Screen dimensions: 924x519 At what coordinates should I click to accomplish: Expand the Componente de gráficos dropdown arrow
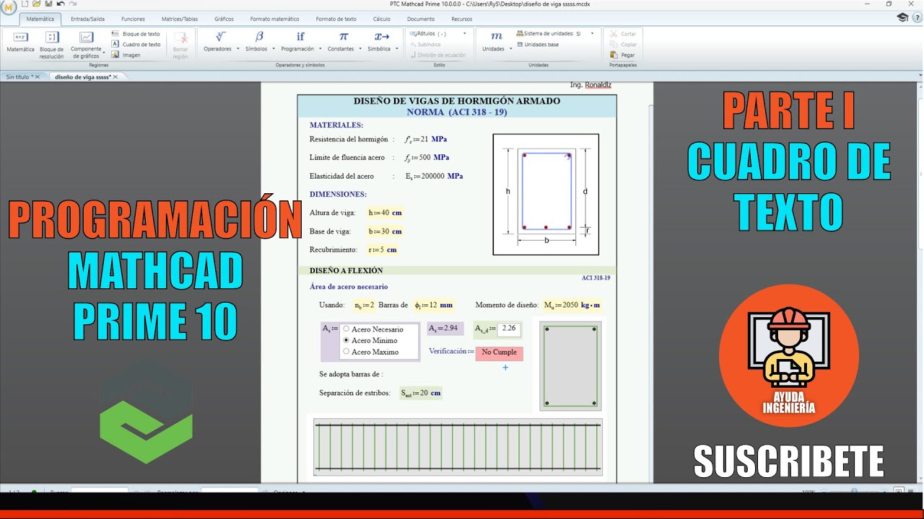[x=104, y=53]
